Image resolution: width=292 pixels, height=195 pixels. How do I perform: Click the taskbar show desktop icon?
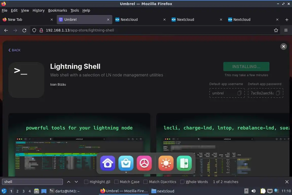[44, 191]
